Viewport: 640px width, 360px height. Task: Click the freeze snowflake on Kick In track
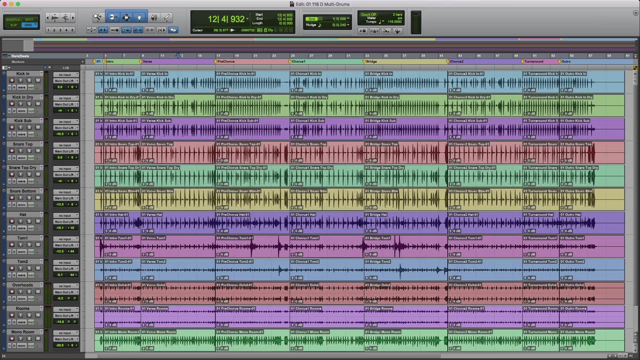click(14, 87)
